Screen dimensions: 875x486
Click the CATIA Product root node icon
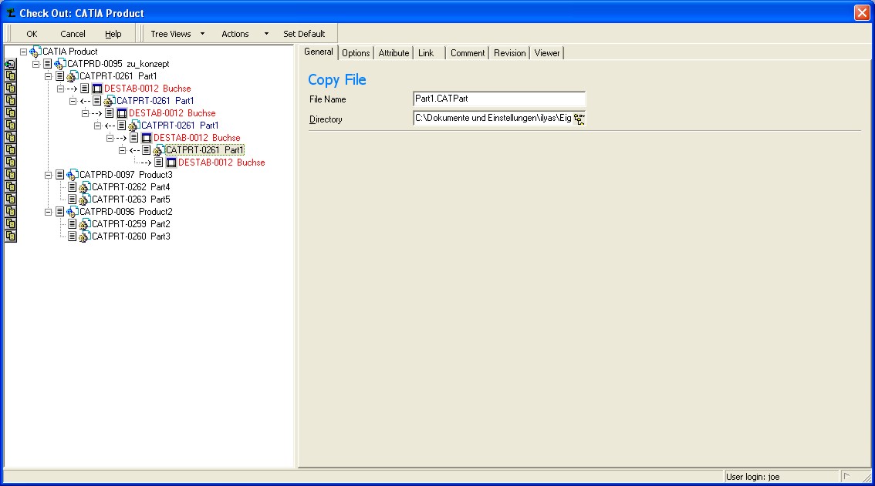click(35, 52)
